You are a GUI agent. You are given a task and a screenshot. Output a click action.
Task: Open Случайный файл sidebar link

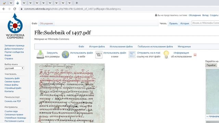point(13,88)
